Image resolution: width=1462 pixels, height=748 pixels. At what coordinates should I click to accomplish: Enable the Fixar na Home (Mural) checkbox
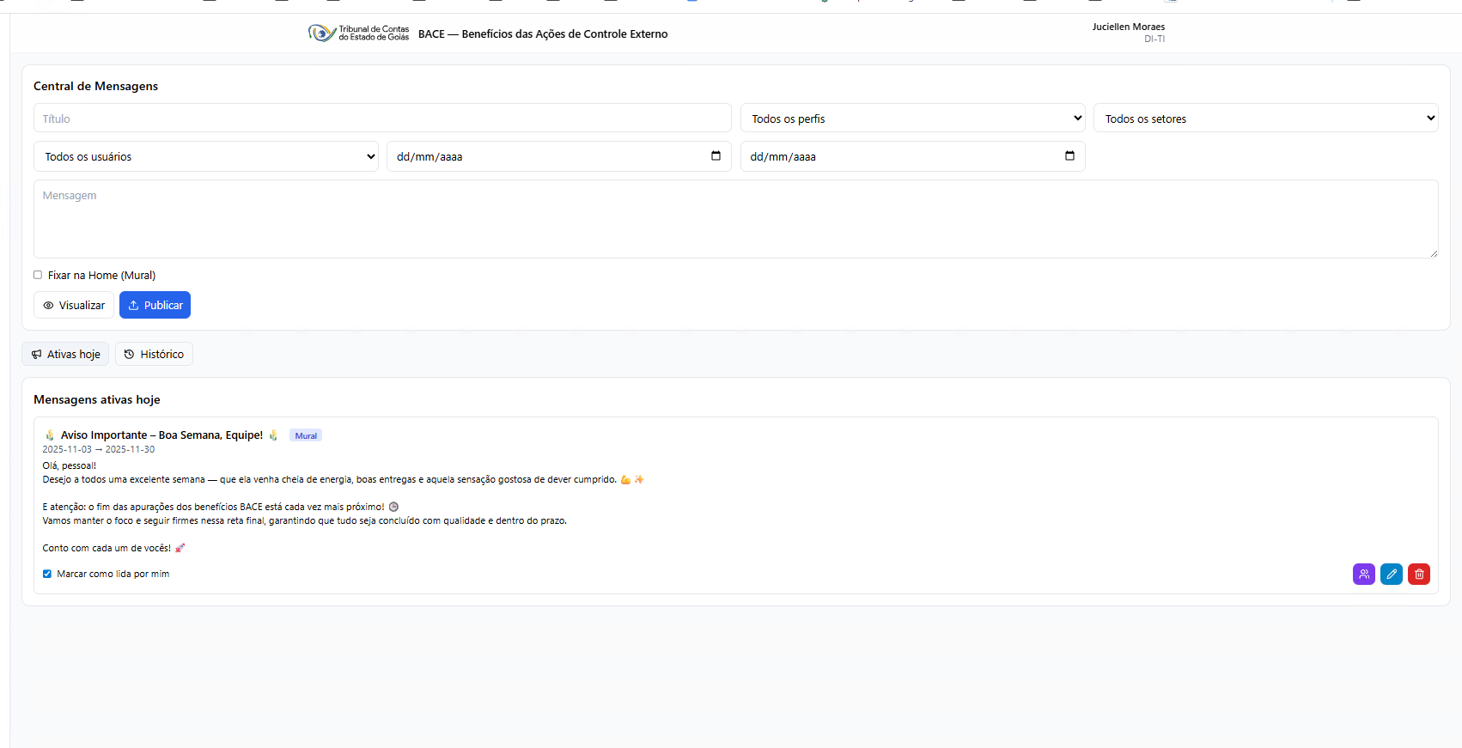(38, 275)
